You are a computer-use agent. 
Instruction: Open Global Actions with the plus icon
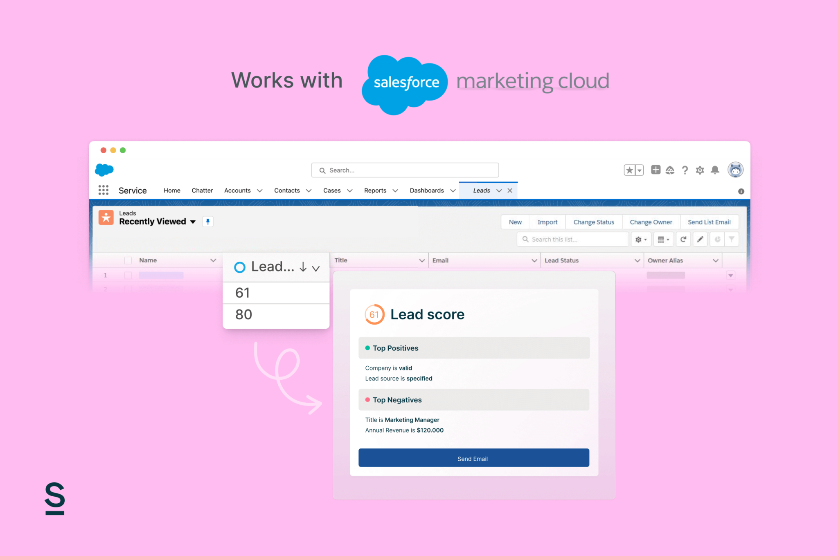click(x=656, y=170)
